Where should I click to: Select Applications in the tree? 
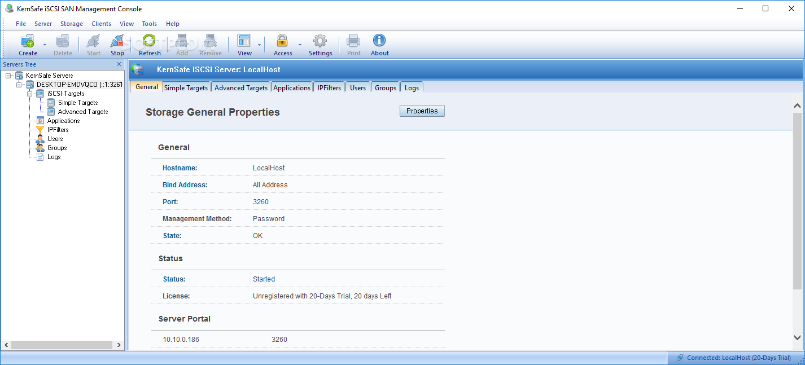pos(63,121)
